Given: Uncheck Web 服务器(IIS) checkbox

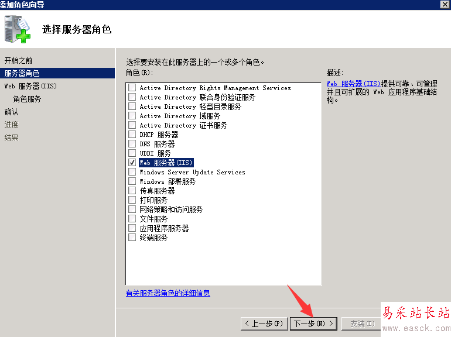Looking at the screenshot, I should tap(132, 163).
